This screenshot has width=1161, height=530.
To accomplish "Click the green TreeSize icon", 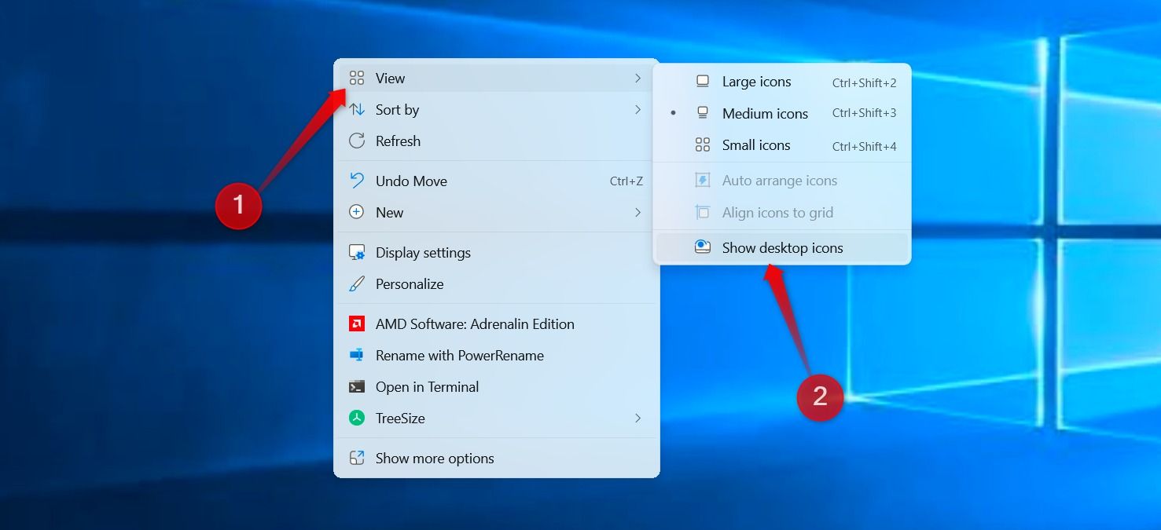I will click(x=357, y=418).
